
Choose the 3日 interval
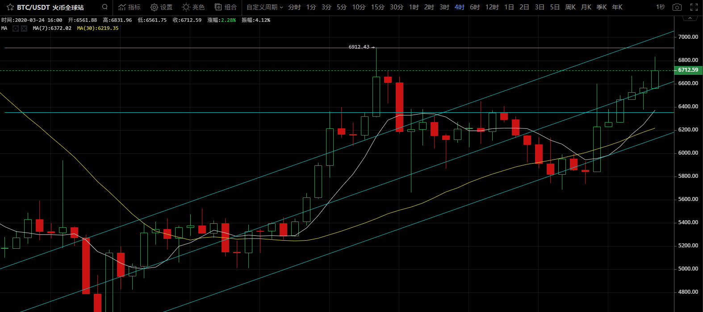pyautogui.click(x=540, y=7)
